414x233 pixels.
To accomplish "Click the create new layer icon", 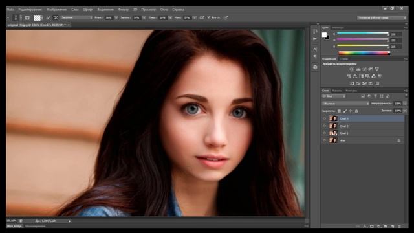I will pos(393,227).
